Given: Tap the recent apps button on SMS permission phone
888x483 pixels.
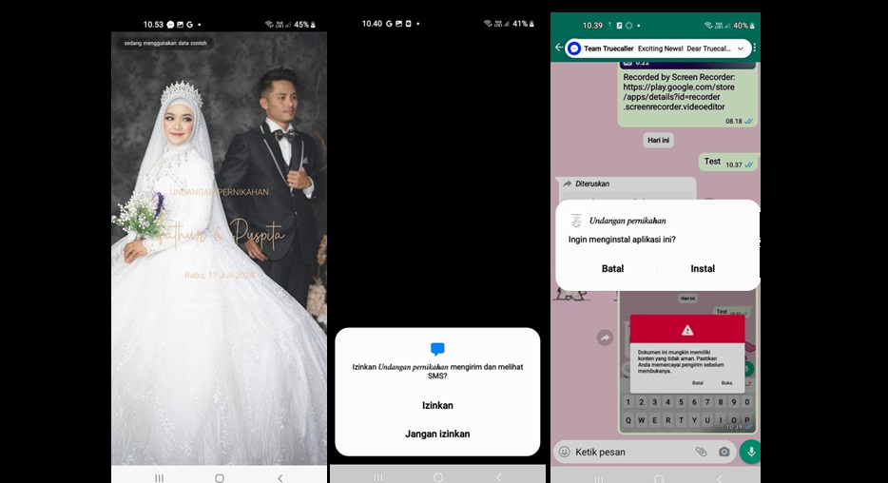Looking at the screenshot, I should click(378, 477).
